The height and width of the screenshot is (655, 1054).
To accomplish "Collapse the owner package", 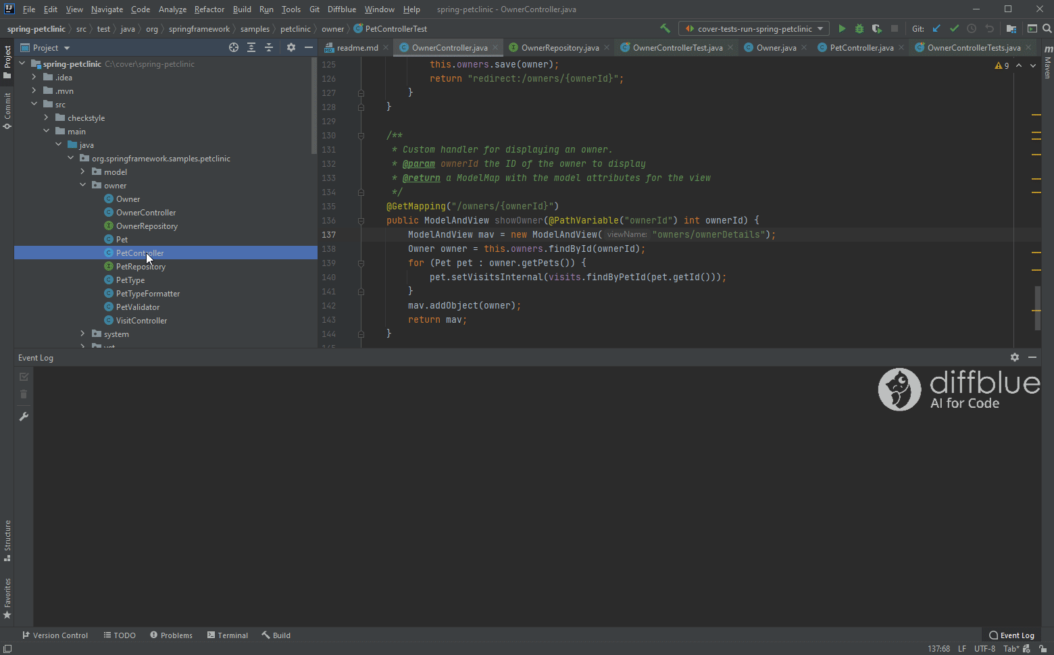I will pyautogui.click(x=82, y=185).
